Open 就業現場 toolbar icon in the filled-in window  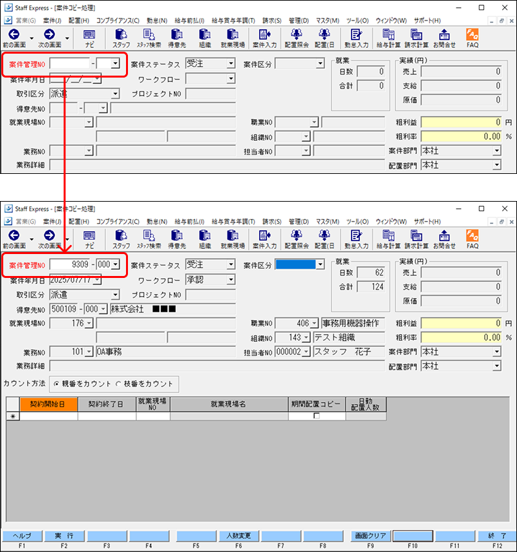(x=233, y=235)
